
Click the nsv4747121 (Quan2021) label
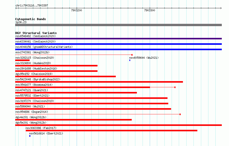click(32, 90)
